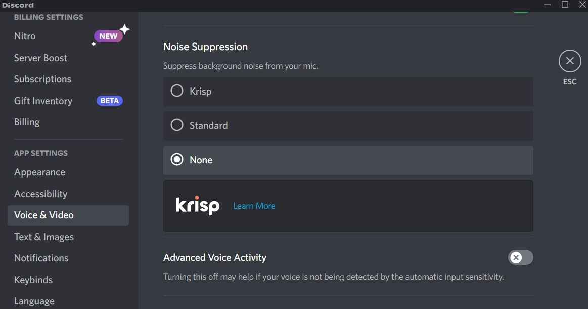Click the Krisp logo

coord(198,206)
